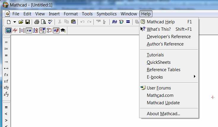Close the open Help menu

point(146,14)
